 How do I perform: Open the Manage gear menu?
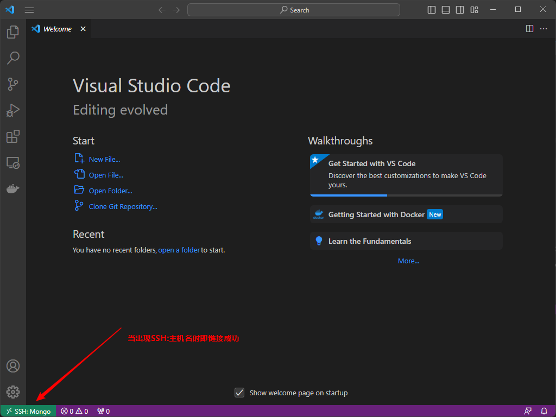(x=13, y=392)
